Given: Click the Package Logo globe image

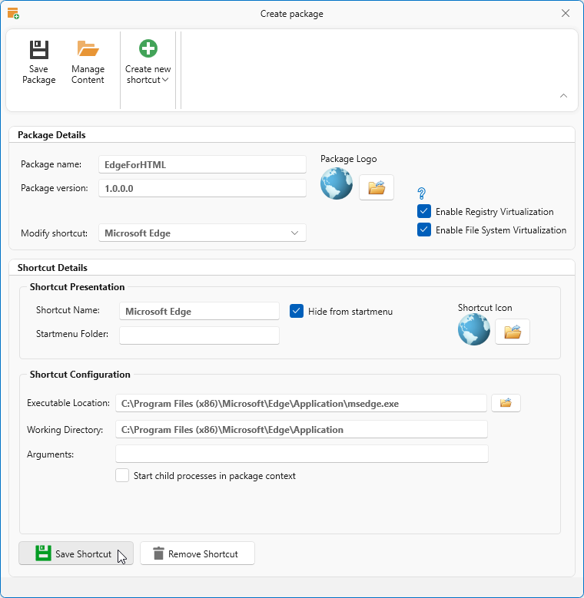Looking at the screenshot, I should tap(337, 184).
